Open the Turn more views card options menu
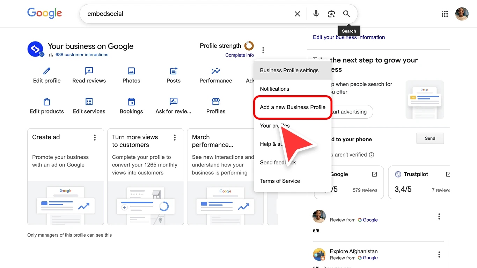477x268 pixels. (x=174, y=137)
